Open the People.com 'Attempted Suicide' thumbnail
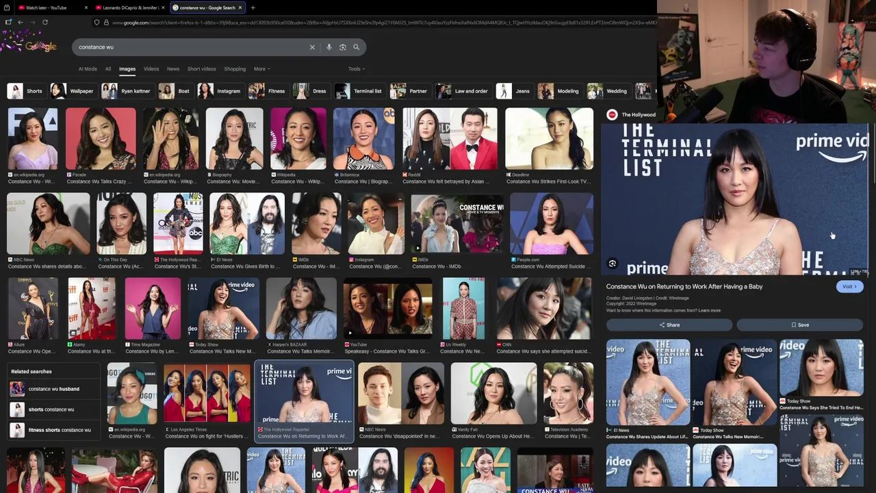The height and width of the screenshot is (493, 876). (552, 224)
